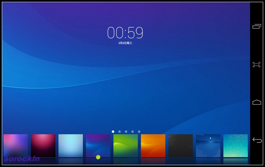Jump to the second page indicator dot
This screenshot has width=265, height=167.
119,132
